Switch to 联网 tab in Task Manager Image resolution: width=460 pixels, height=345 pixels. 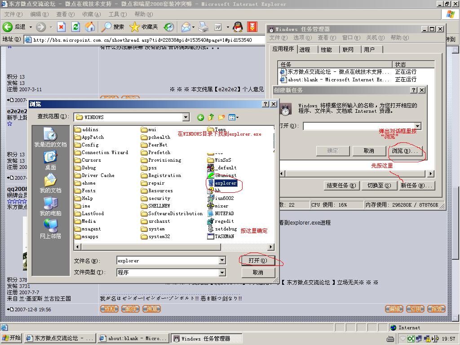click(348, 49)
